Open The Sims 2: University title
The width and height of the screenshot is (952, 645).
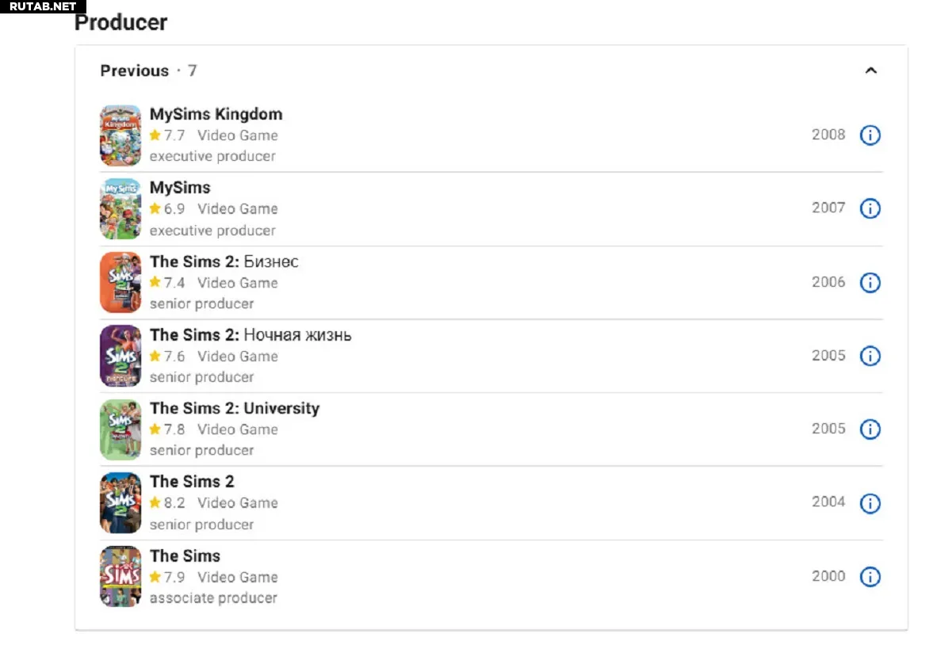235,408
